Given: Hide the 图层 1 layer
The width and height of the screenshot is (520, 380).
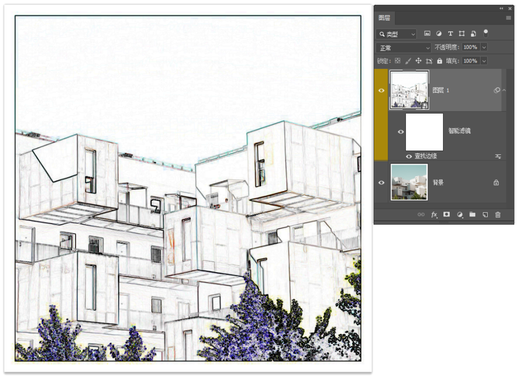Looking at the screenshot, I should [x=382, y=90].
